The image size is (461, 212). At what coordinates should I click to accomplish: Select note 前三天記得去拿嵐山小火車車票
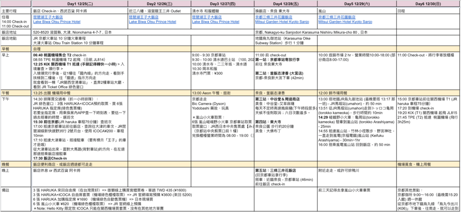[357, 199]
